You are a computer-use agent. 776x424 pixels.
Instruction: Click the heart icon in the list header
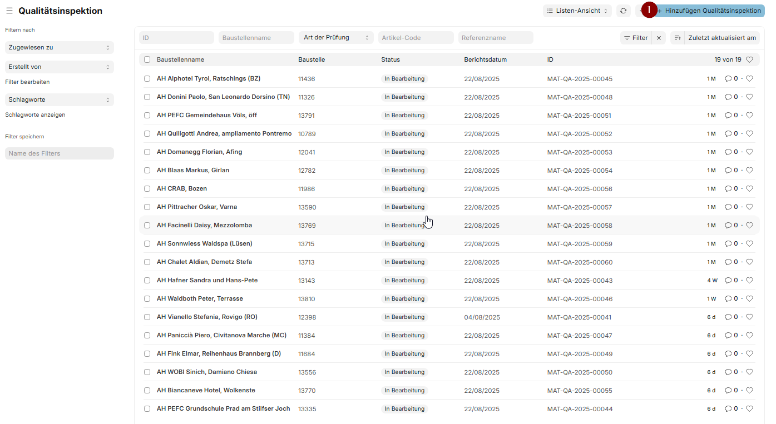pos(749,59)
